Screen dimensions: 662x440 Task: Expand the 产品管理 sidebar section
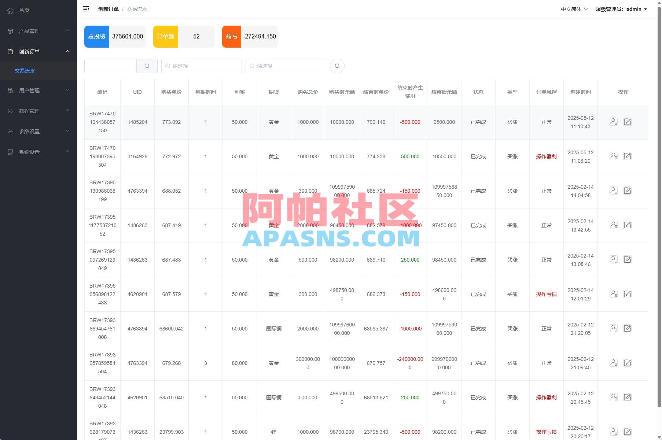[x=38, y=31]
